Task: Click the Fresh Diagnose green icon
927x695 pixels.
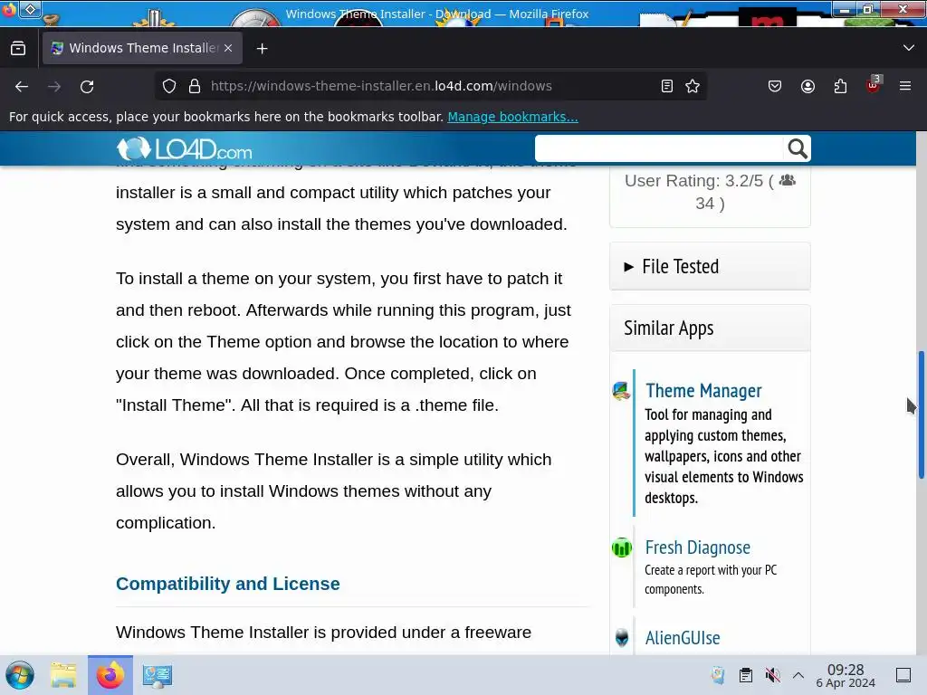Action: tap(622, 547)
